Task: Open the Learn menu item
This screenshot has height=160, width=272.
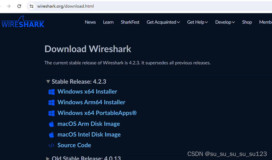Action: click(108, 22)
